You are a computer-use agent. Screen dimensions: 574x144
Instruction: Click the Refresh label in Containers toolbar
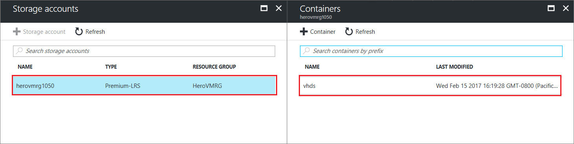[365, 32]
